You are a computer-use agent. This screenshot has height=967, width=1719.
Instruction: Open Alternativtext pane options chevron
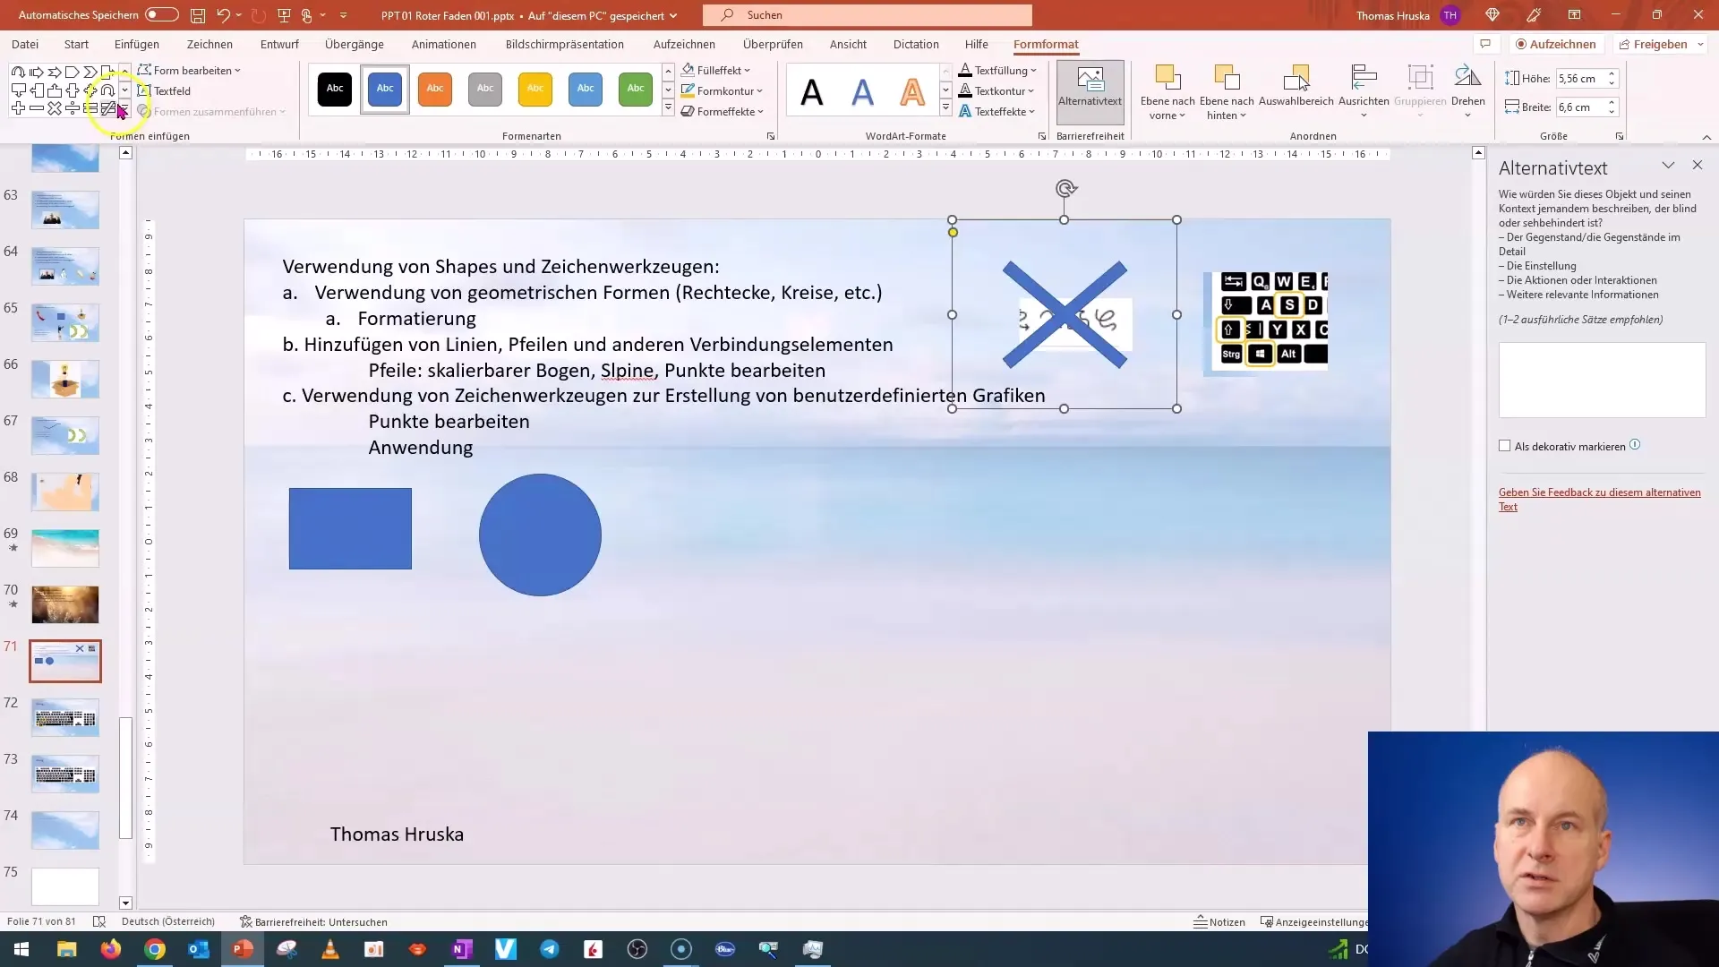1668,166
